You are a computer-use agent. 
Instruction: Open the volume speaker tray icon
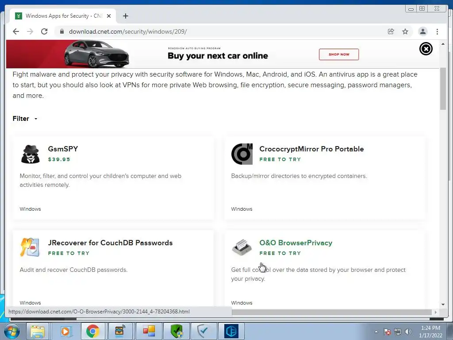click(x=408, y=332)
